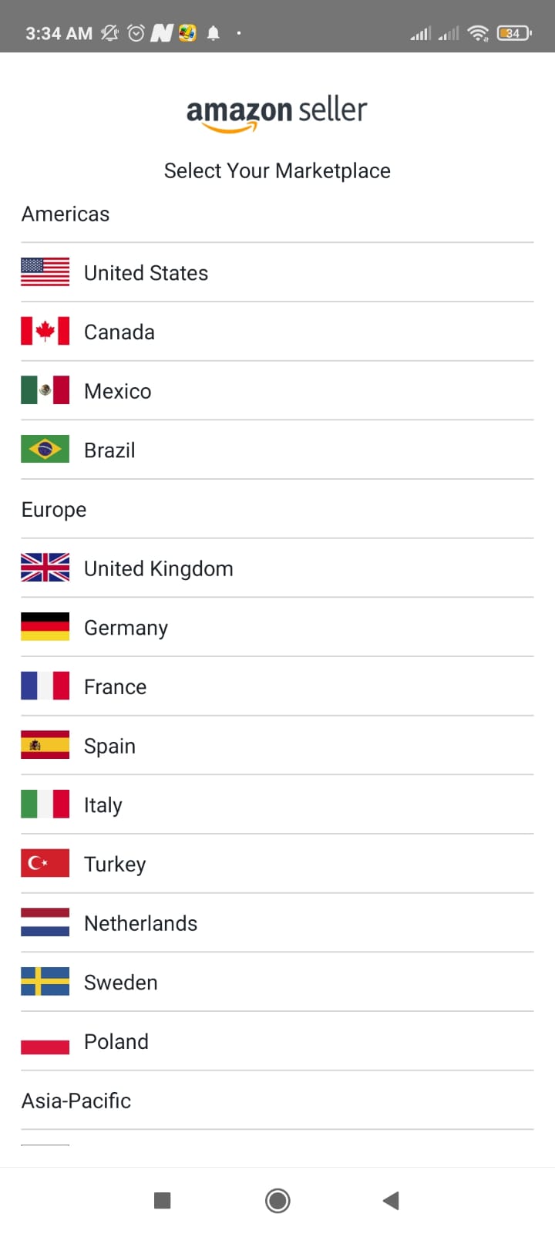Image resolution: width=555 pixels, height=1234 pixels.
Task: Tap the Wi-Fi status icon
Action: point(478,33)
